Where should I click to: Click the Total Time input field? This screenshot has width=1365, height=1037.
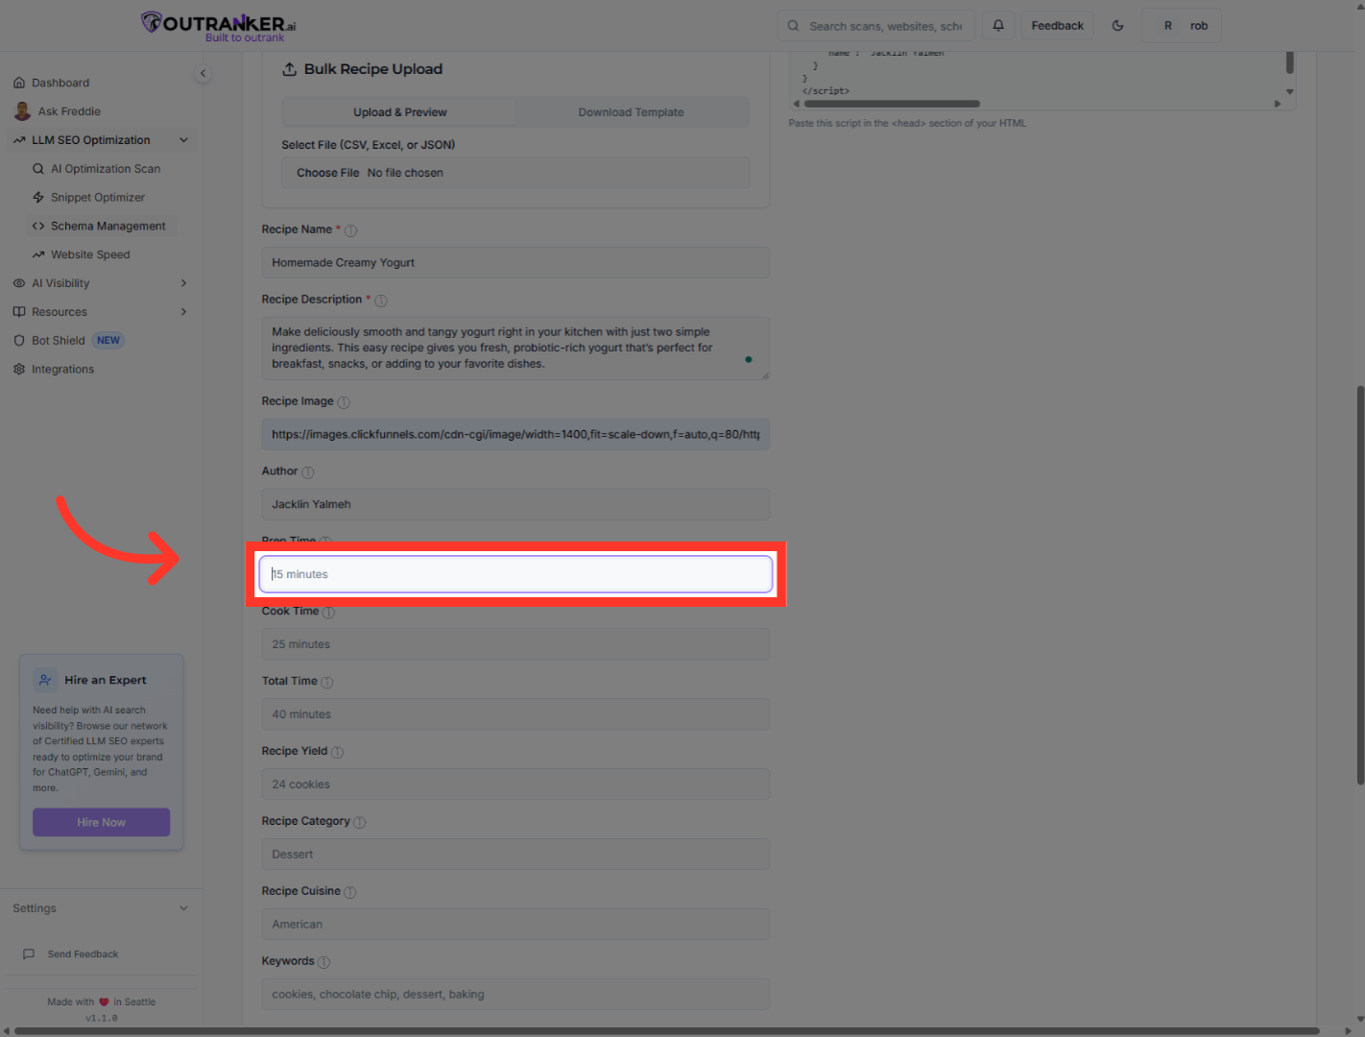coord(515,714)
